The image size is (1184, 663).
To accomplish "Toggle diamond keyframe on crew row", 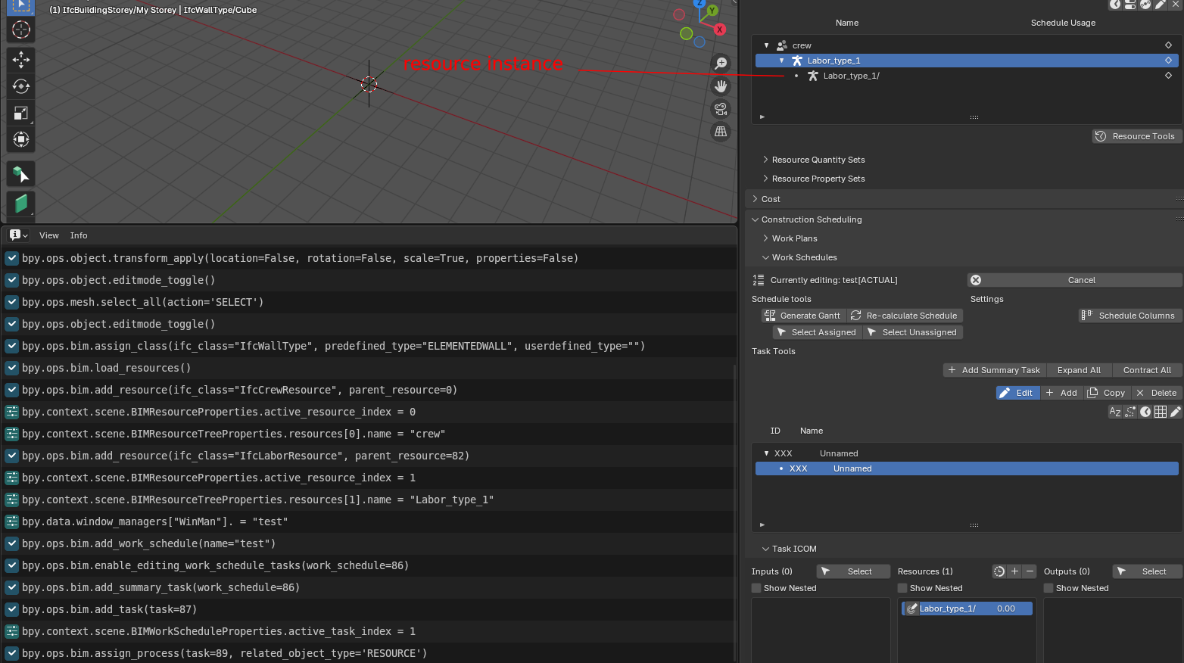I will [1168, 45].
